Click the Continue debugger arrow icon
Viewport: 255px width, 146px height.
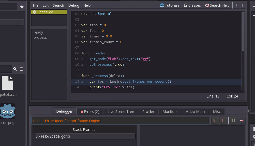tap(241, 121)
